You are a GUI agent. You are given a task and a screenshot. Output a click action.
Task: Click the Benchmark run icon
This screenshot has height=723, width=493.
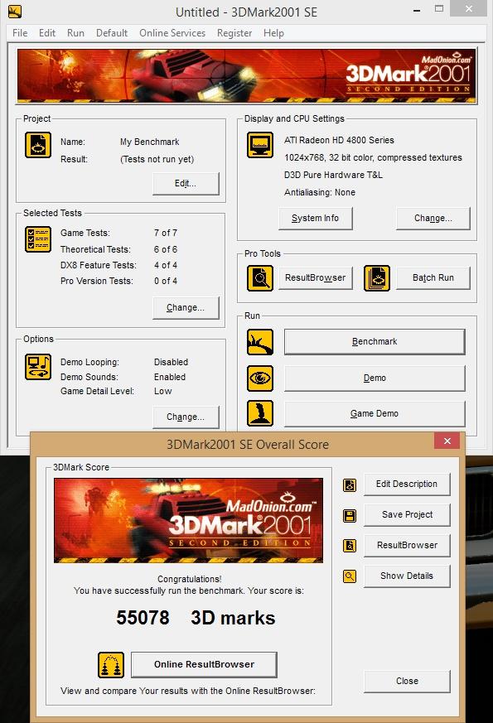click(260, 342)
